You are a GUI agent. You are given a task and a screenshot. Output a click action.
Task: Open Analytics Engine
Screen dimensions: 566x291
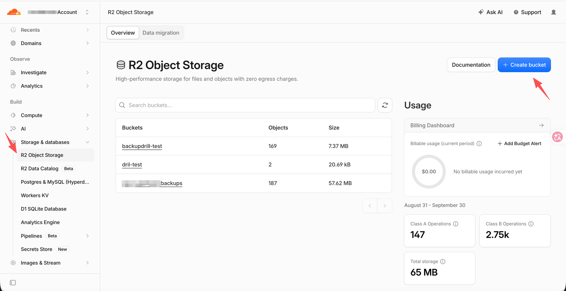(40, 222)
